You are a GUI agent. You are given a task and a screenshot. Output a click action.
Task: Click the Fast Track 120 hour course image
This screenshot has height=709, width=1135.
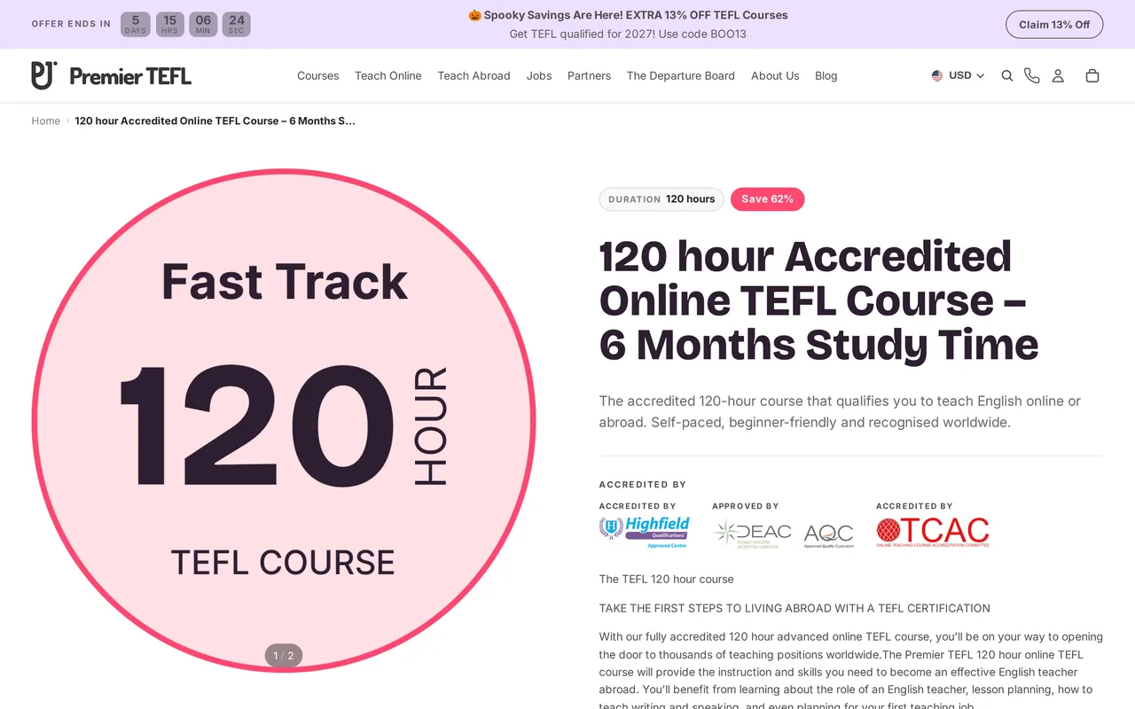(x=284, y=420)
